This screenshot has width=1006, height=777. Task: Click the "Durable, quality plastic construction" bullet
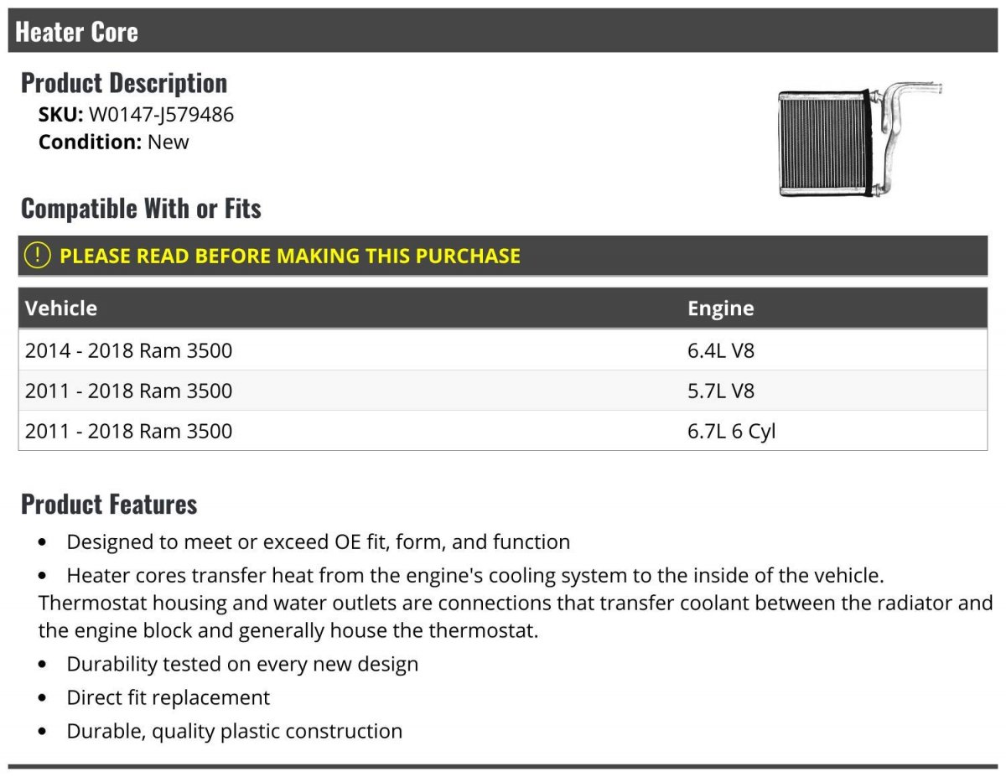(x=235, y=731)
